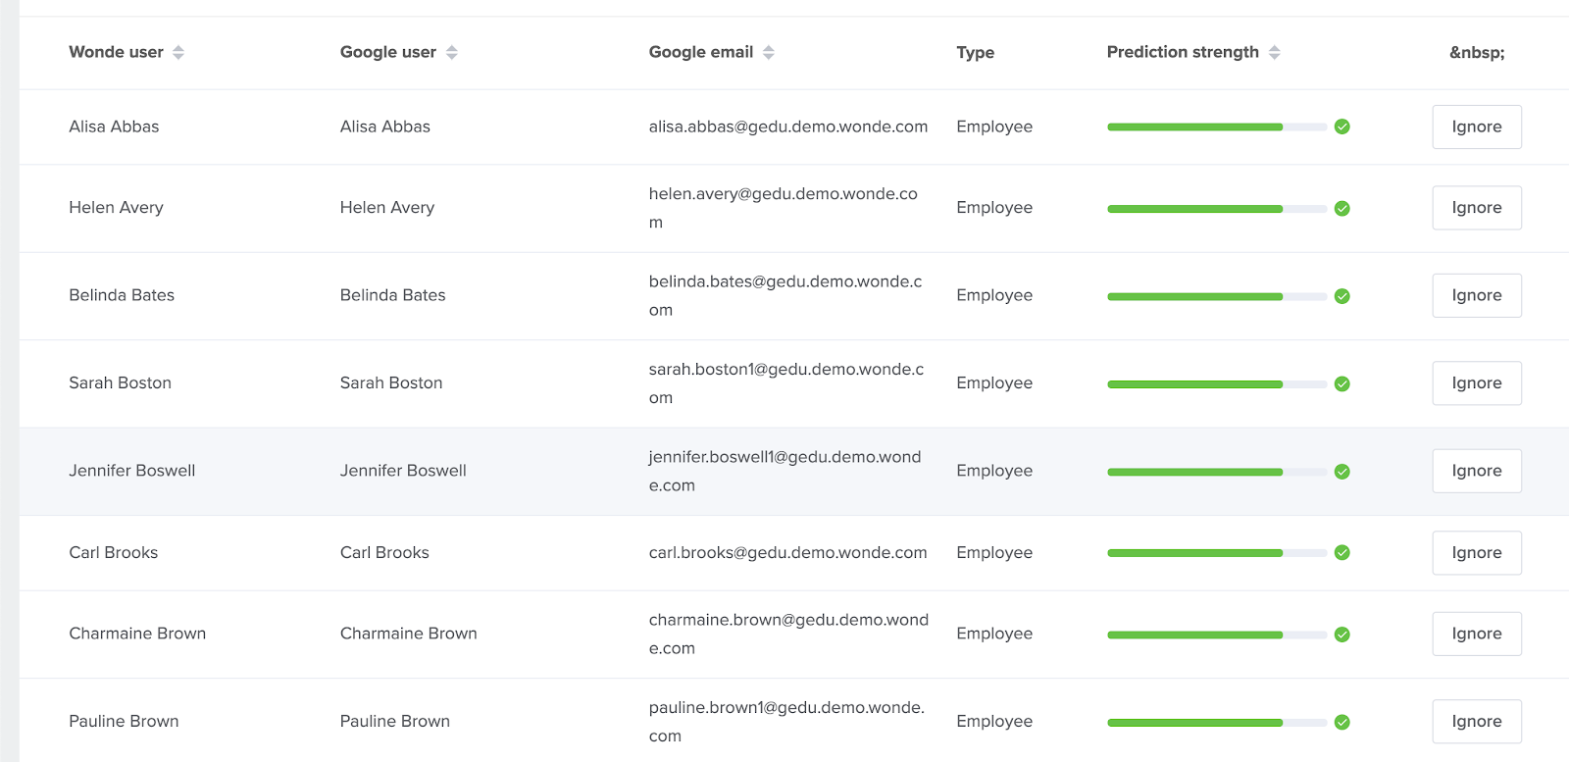Click green check icon for Helen Avery
The width and height of the screenshot is (1569, 762).
pyautogui.click(x=1342, y=208)
